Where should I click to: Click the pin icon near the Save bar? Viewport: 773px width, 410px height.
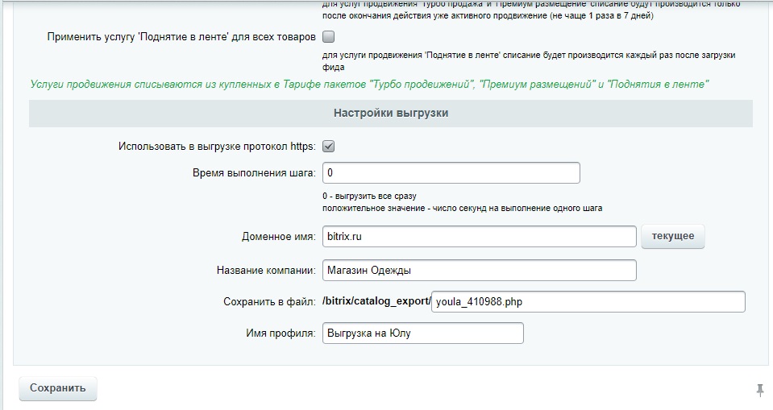(x=759, y=391)
